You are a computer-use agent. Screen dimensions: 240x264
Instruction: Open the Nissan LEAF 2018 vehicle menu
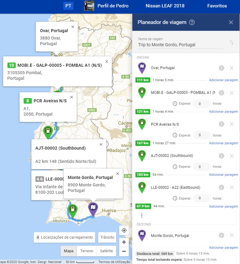pyautogui.click(x=165, y=6)
